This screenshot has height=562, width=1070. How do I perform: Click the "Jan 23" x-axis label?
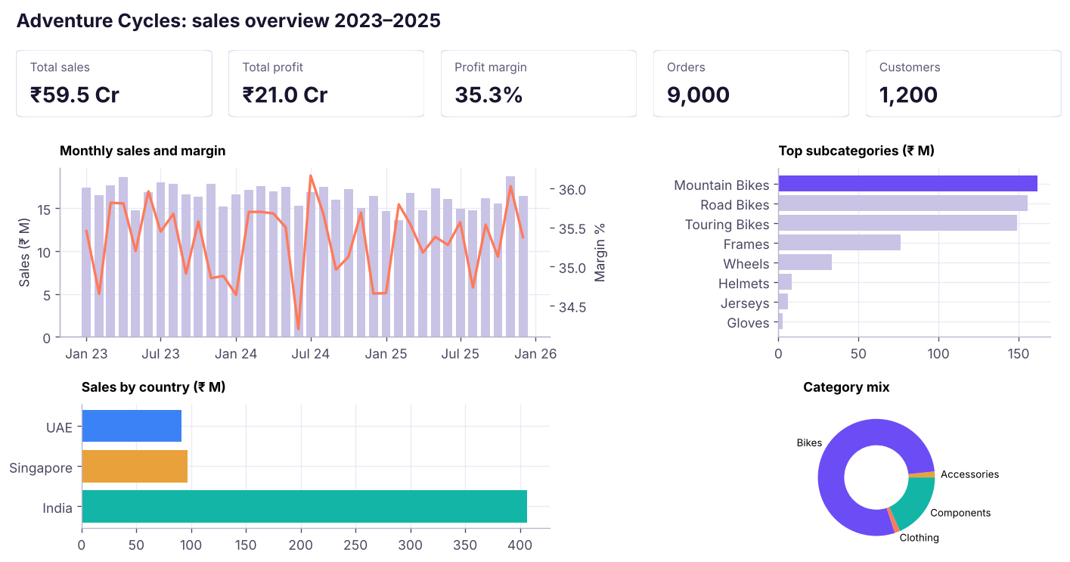point(86,353)
